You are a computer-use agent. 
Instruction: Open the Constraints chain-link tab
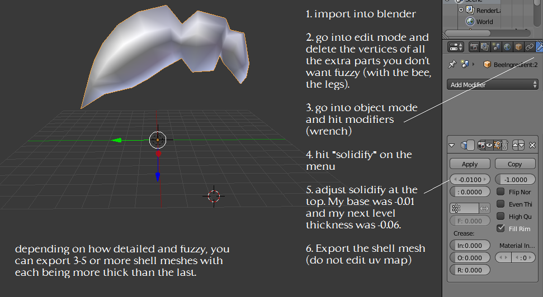(529, 47)
